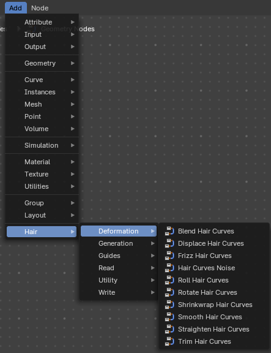Open the Node menu in the header
Image resolution: width=271 pixels, height=353 pixels.
[x=40, y=8]
